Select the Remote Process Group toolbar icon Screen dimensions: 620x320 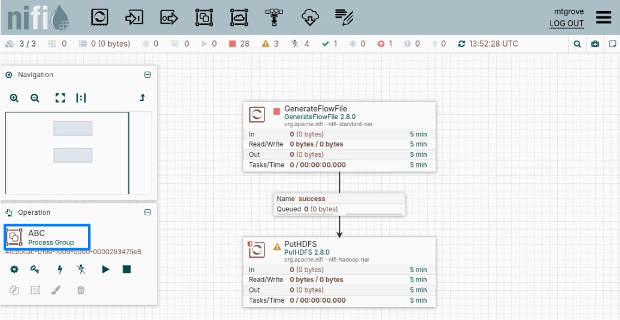pyautogui.click(x=239, y=17)
